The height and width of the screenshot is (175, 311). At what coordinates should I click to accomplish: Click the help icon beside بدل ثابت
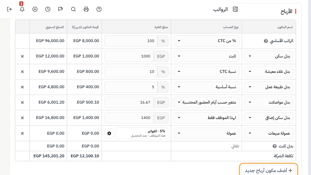click(x=275, y=146)
